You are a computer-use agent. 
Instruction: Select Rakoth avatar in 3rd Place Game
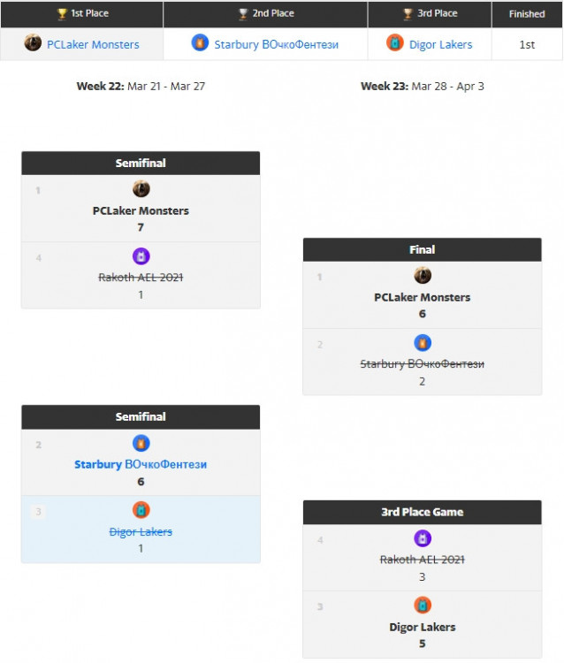point(423,538)
